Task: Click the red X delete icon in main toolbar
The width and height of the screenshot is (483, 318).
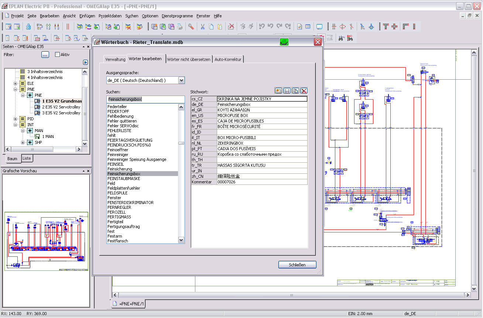Action: pos(231,27)
